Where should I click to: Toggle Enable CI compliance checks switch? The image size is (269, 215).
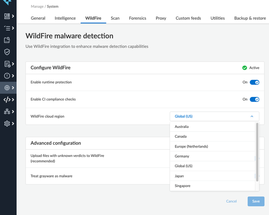point(254,99)
